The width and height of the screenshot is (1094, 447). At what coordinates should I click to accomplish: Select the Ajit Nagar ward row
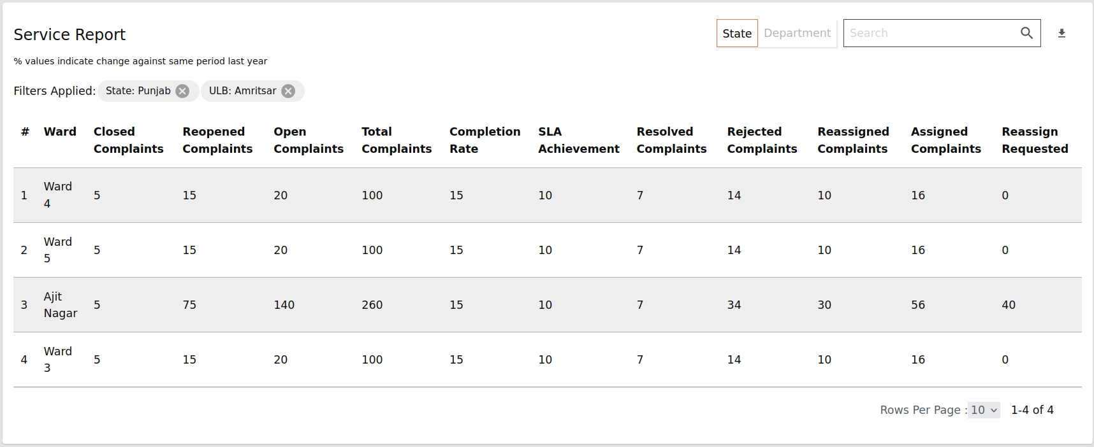point(60,304)
